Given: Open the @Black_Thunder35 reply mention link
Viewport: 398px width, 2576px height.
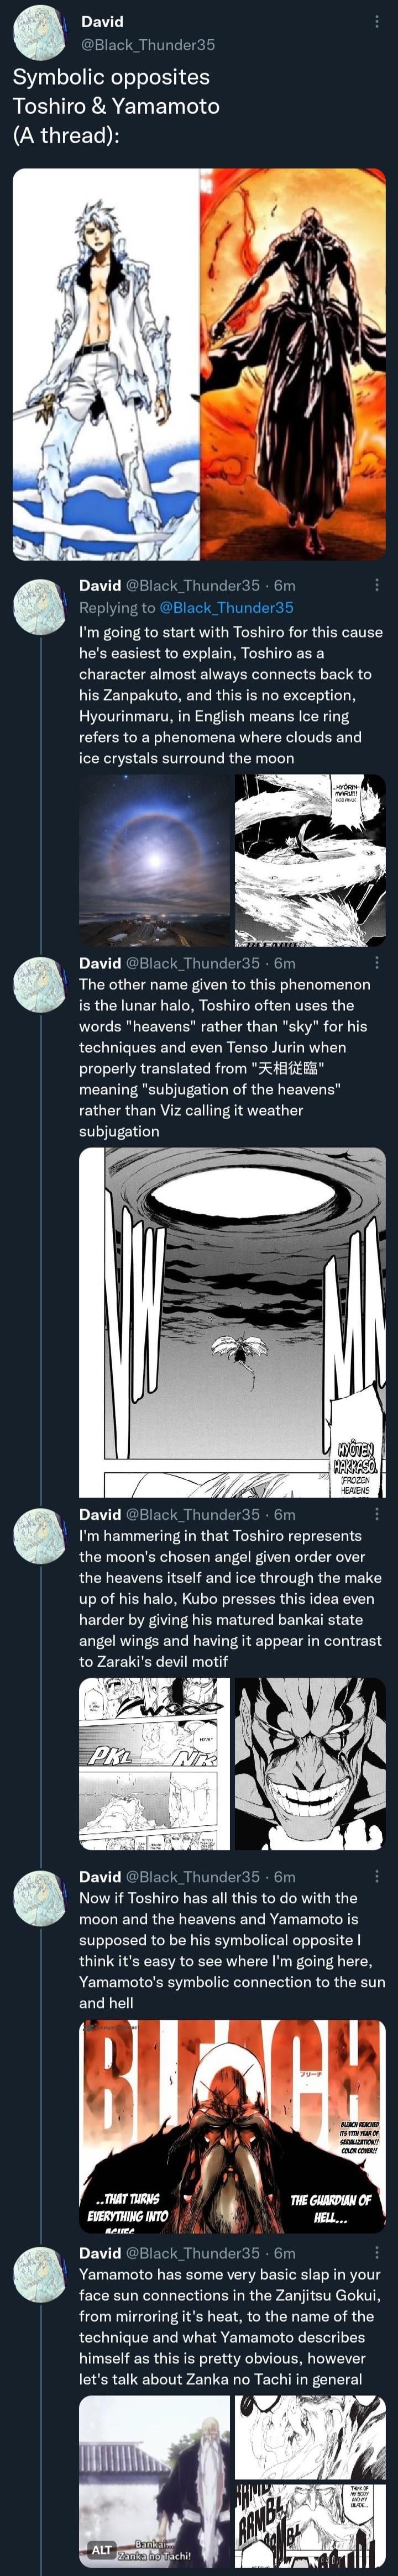Looking at the screenshot, I should 226,607.
